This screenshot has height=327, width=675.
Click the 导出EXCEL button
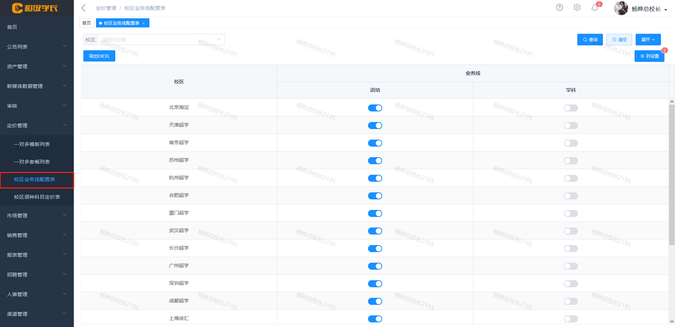(x=99, y=56)
